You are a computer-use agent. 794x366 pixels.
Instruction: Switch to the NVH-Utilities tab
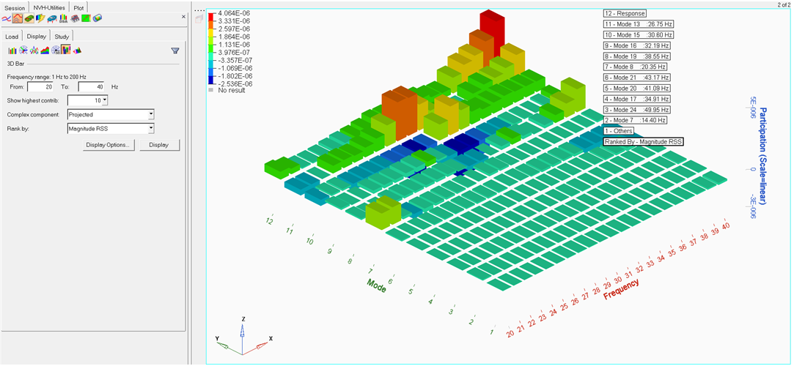tap(49, 7)
